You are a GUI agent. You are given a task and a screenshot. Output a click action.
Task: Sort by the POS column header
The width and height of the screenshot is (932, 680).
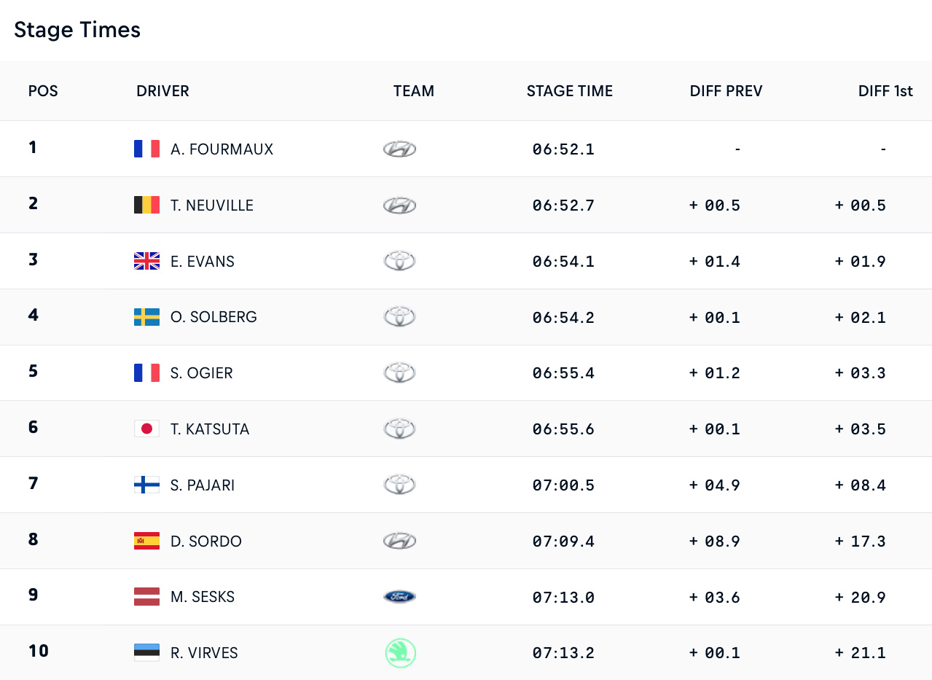pos(43,91)
